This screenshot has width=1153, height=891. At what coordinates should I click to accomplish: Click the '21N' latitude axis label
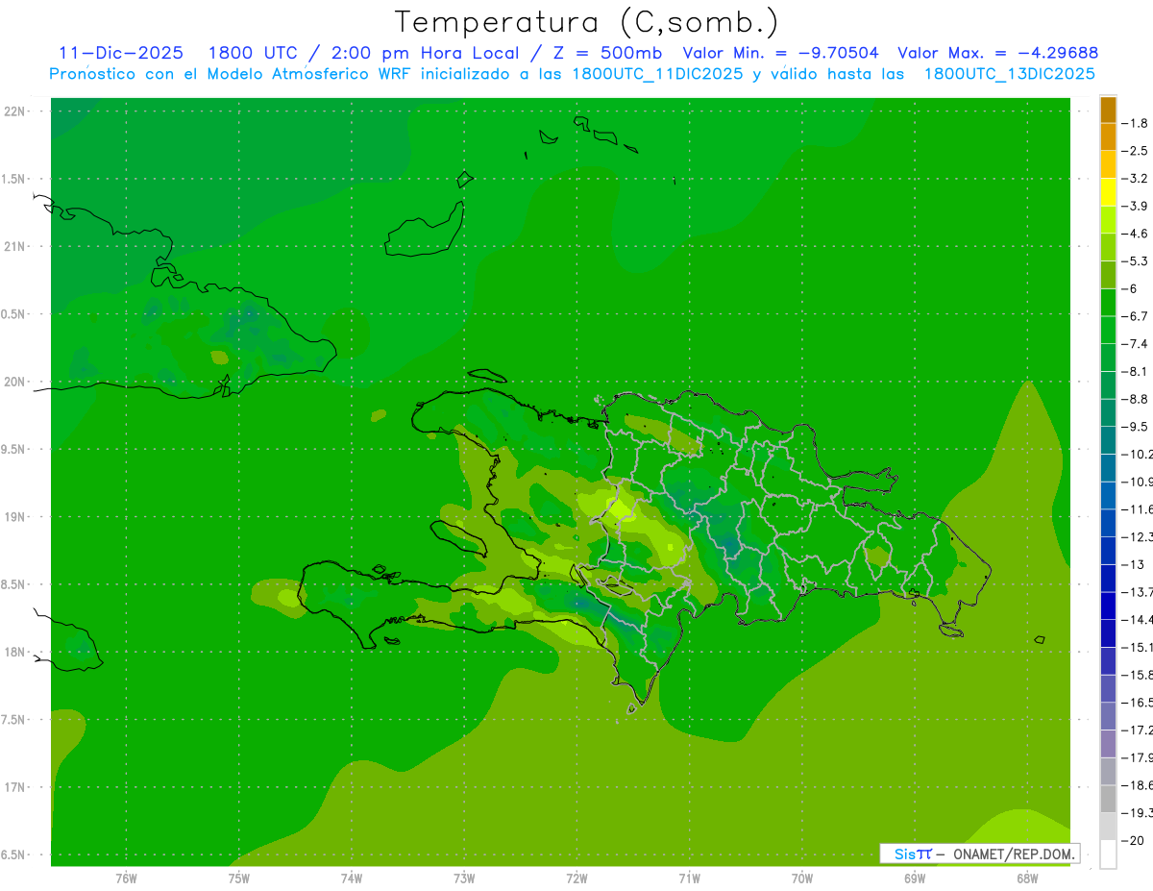pyautogui.click(x=14, y=246)
